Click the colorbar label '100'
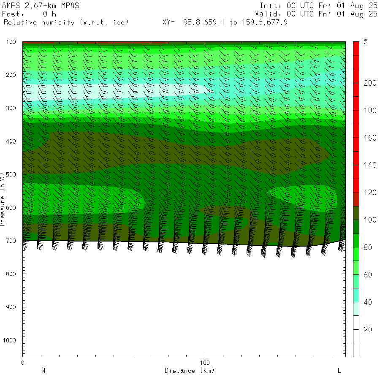This screenshot has height=380, width=380. [370, 220]
